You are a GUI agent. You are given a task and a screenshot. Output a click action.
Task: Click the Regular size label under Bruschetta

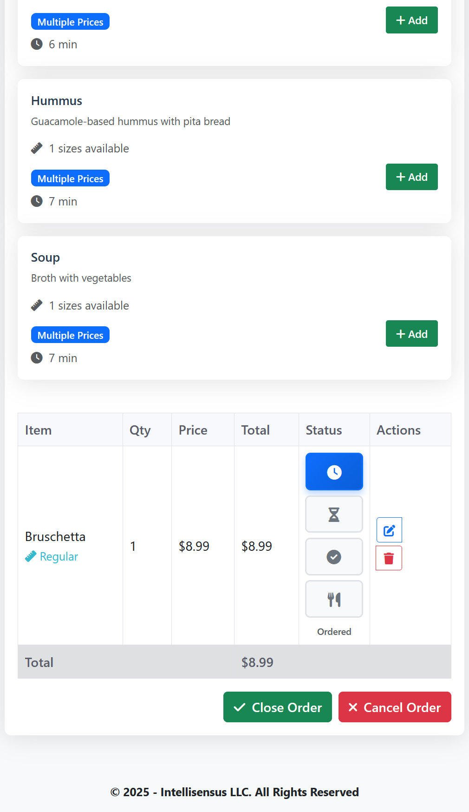59,556
